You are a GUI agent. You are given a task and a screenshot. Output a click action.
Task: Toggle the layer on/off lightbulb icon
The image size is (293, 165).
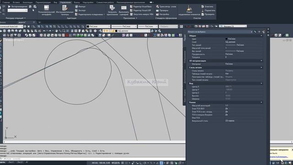104,31
